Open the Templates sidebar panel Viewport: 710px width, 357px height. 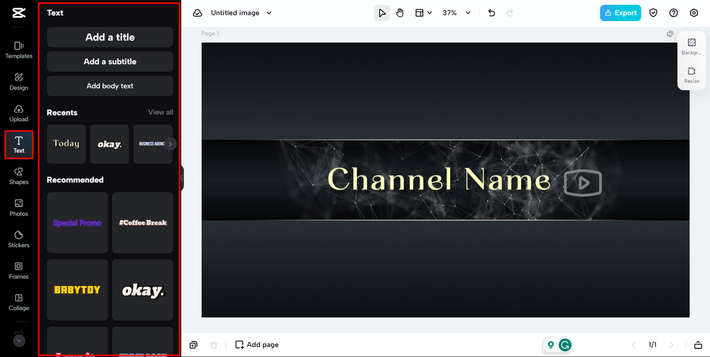(x=19, y=49)
